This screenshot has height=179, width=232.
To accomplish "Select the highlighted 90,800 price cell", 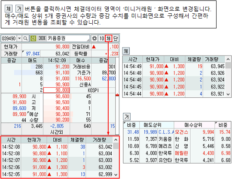I will tap(57, 90).
